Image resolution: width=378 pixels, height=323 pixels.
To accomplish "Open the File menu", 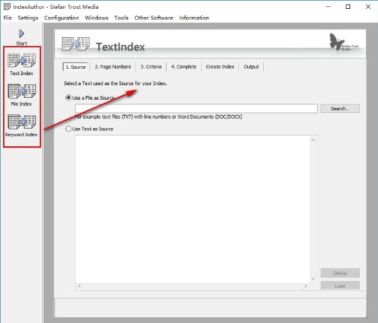I will click(8, 18).
